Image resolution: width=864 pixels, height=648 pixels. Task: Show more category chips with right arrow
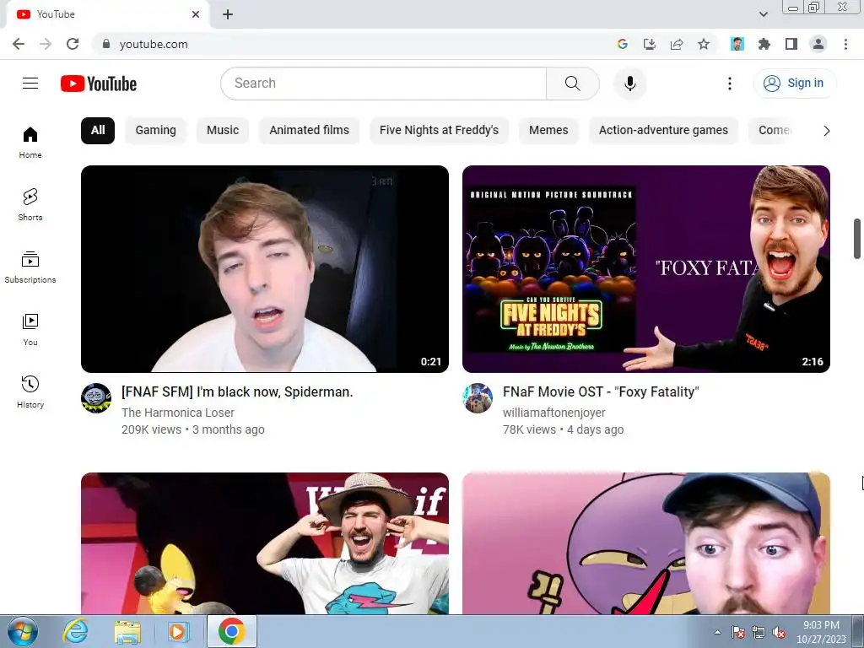pos(826,131)
